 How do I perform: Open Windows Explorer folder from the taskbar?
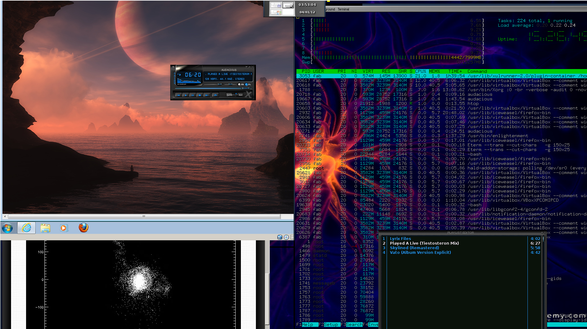pyautogui.click(x=45, y=228)
